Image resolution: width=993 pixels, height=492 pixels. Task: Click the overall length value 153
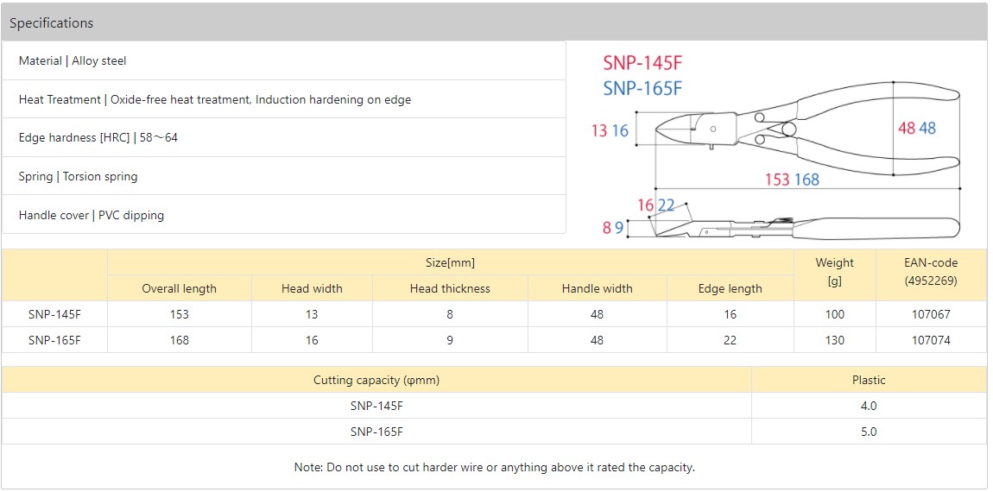(180, 314)
